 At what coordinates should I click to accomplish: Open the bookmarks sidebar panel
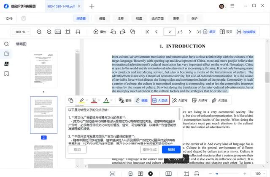6,74
